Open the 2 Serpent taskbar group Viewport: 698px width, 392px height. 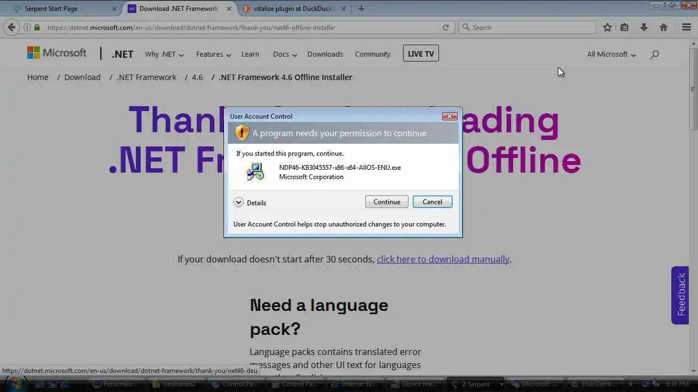click(475, 384)
